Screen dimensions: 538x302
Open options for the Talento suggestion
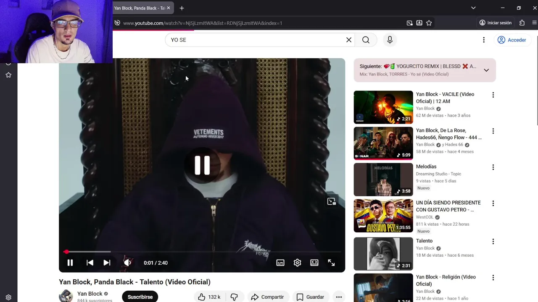tap(493, 242)
